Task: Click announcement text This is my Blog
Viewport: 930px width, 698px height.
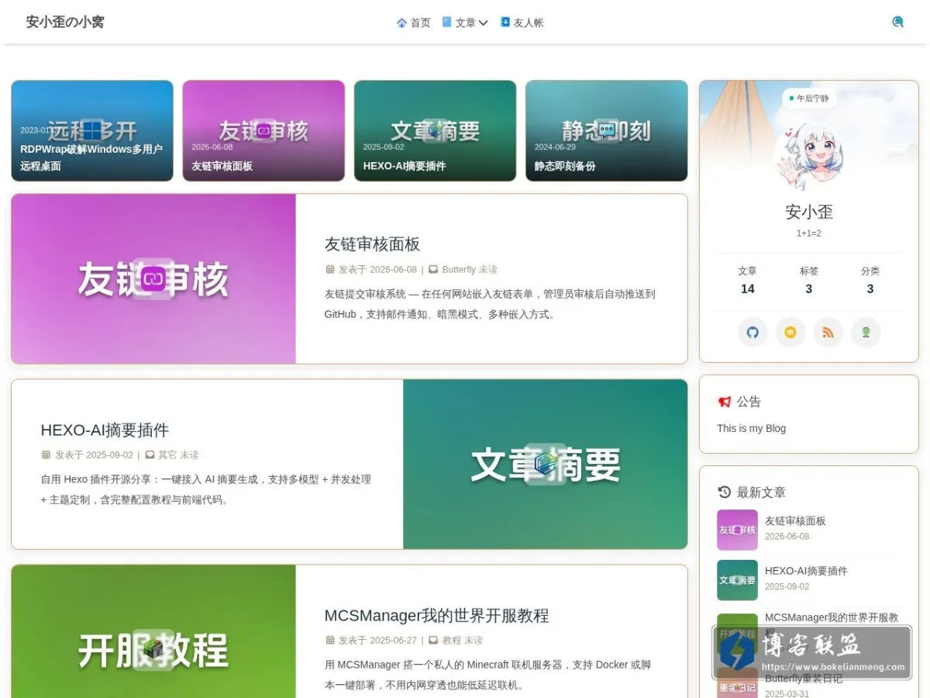Action: tap(751, 428)
